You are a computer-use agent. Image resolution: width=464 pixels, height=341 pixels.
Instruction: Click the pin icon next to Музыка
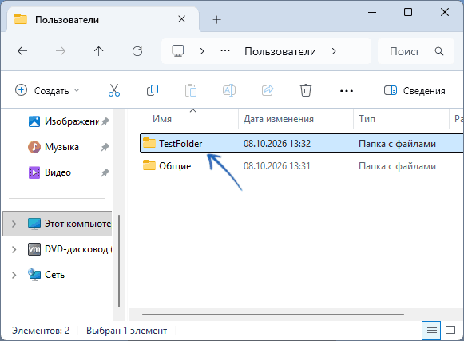pos(105,147)
